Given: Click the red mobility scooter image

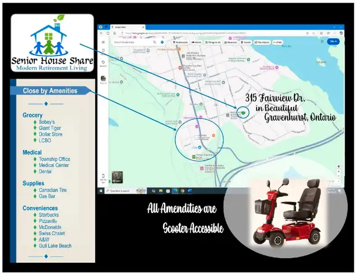Looking at the screenshot, I should 287,214.
